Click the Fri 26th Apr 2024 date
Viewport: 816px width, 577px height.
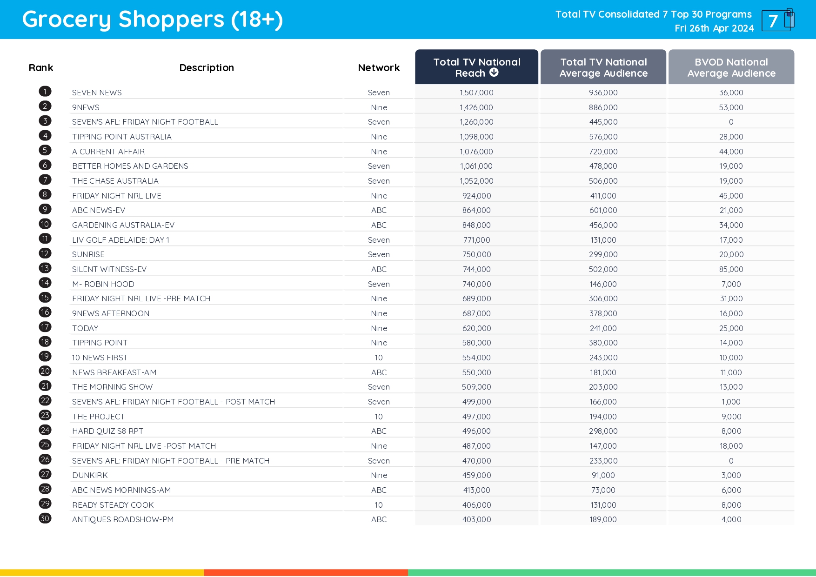coord(714,28)
